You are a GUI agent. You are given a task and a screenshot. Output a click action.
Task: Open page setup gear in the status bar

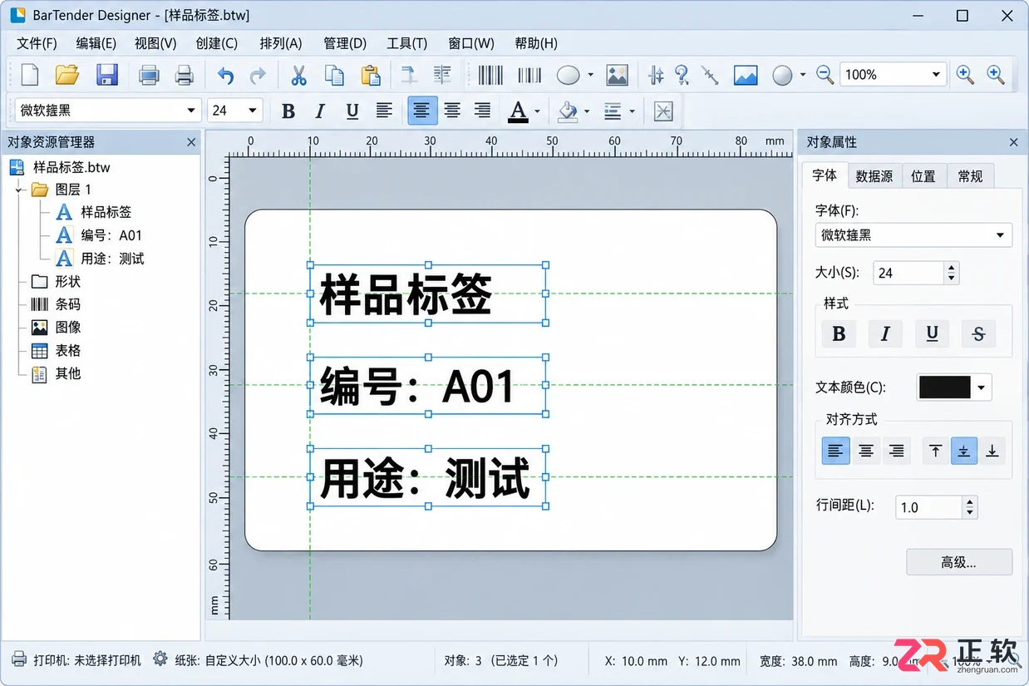(160, 659)
